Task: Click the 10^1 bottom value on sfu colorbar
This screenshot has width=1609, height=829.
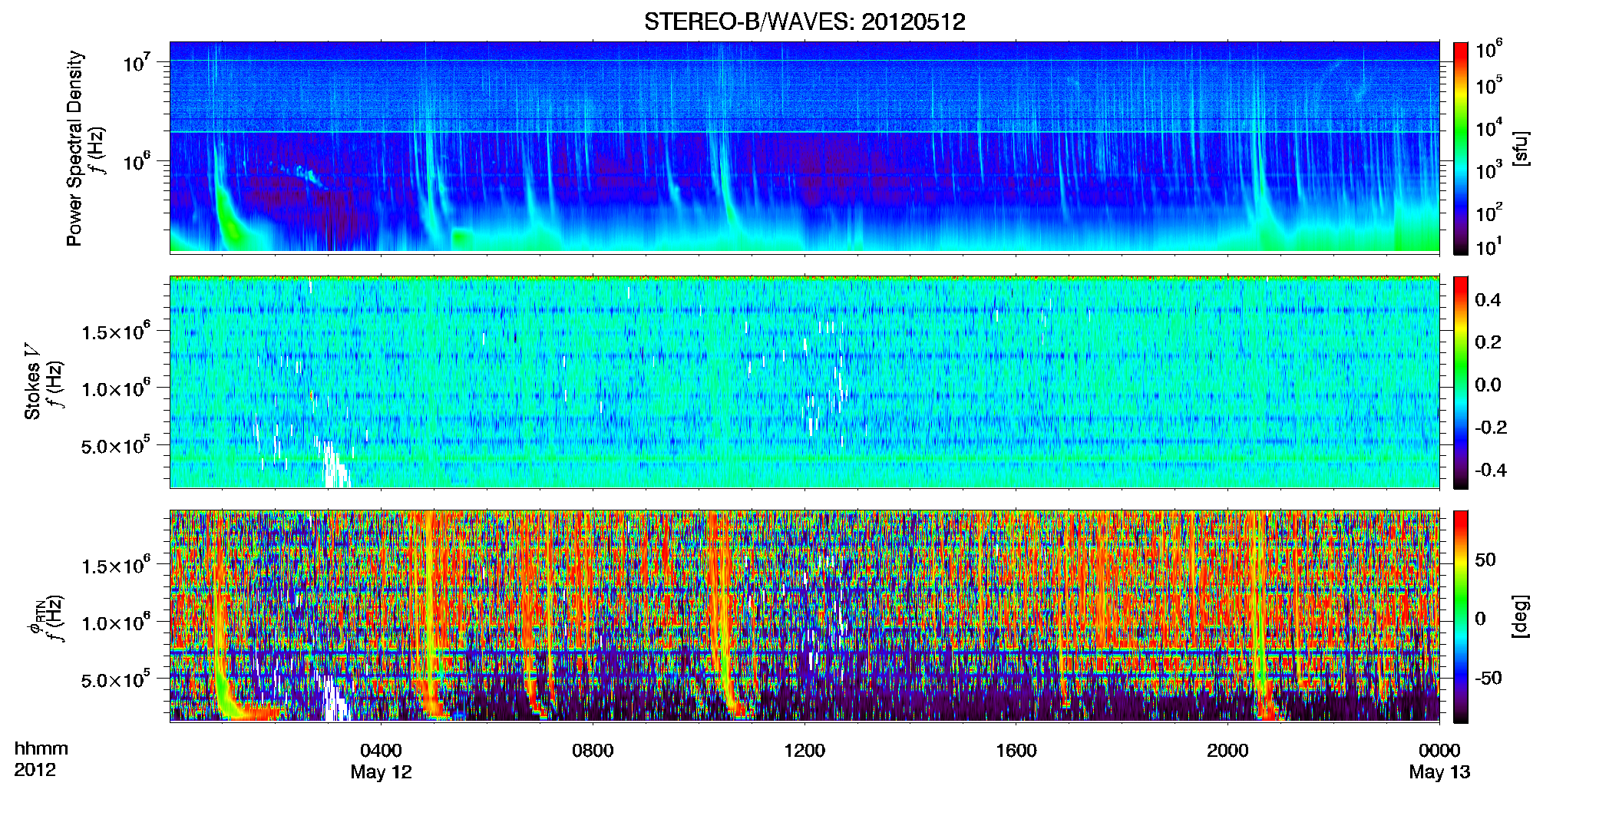Action: (1488, 247)
